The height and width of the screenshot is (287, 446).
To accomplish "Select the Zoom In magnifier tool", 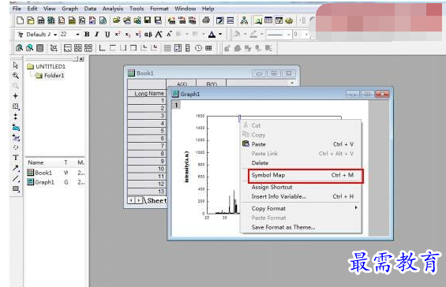I will coord(16,76).
